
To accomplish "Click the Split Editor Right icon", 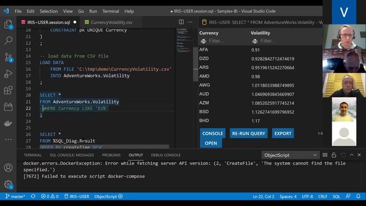I will coord(181,22).
